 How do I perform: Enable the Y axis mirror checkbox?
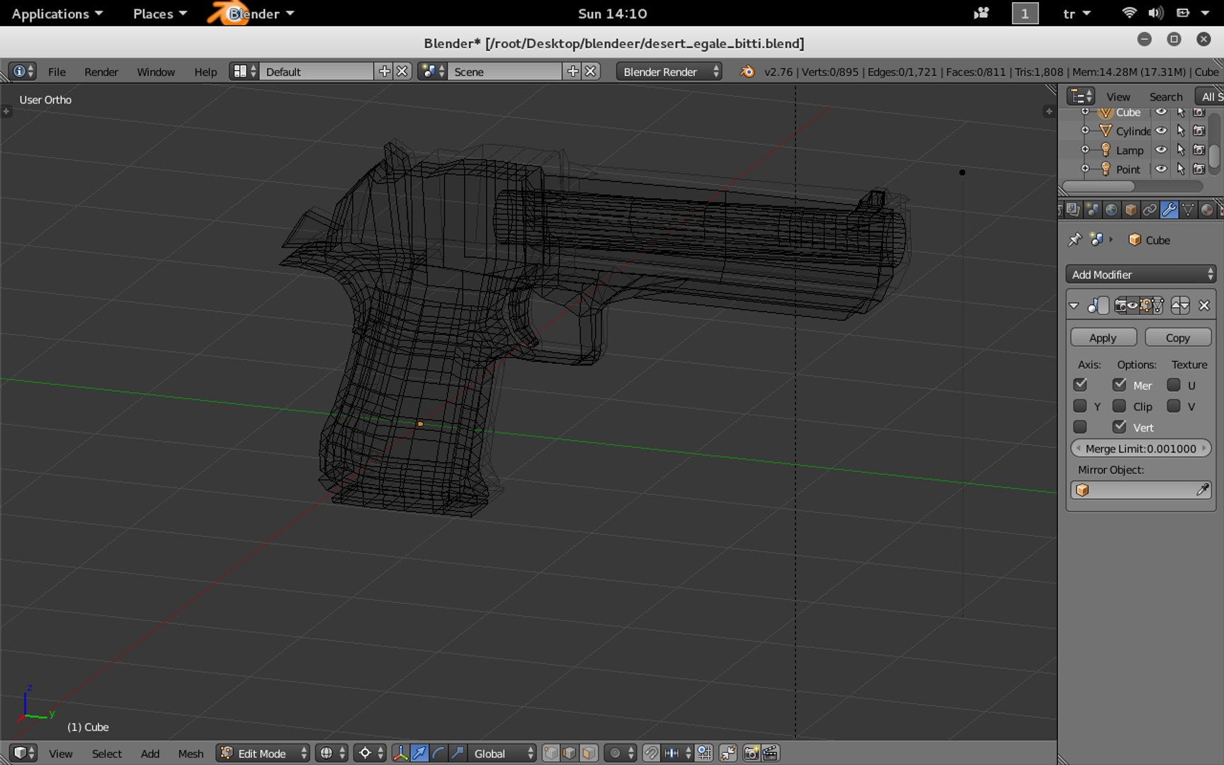click(x=1079, y=406)
